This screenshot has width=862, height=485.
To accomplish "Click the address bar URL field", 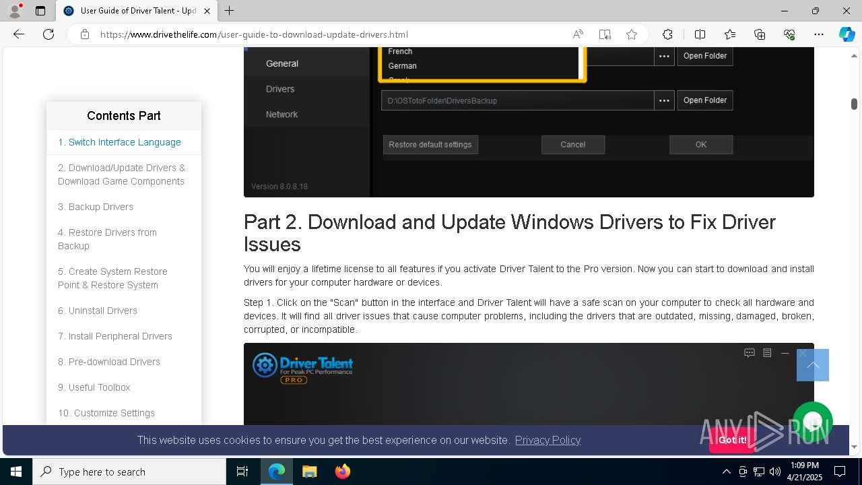I will [330, 34].
